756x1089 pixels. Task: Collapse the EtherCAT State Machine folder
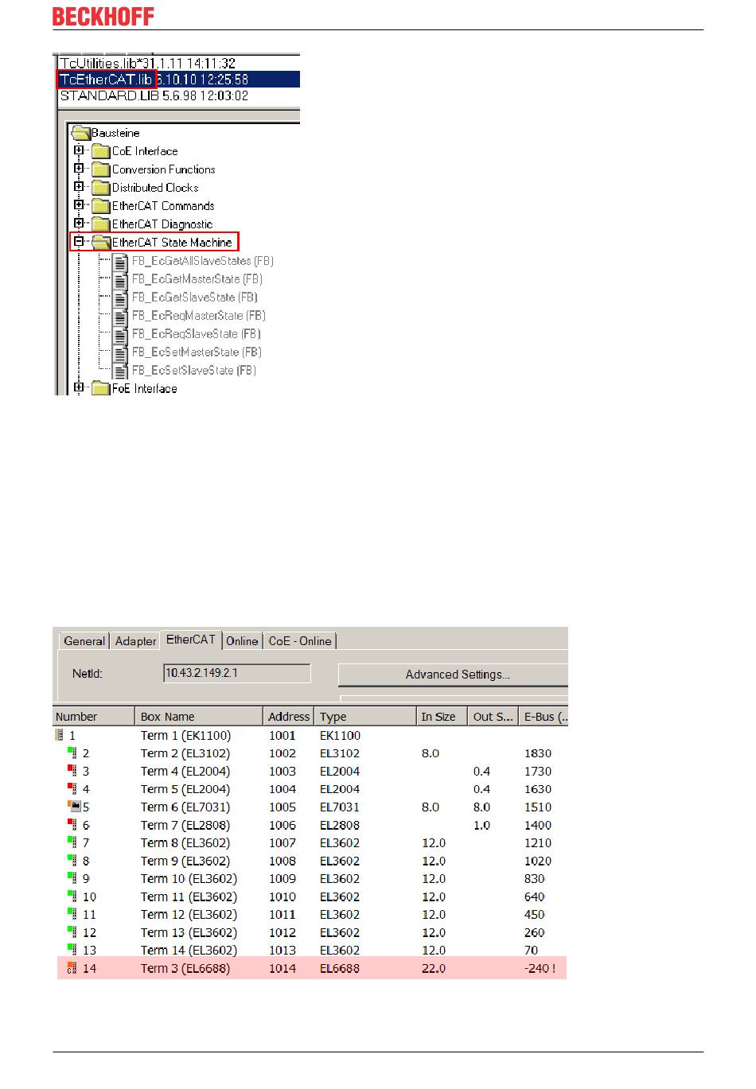tap(79, 242)
